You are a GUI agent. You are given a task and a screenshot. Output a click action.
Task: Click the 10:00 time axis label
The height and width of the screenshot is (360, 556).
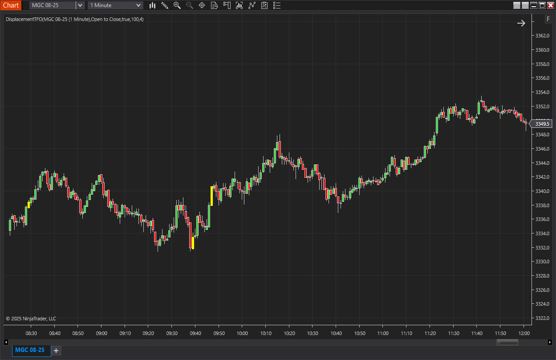242,333
